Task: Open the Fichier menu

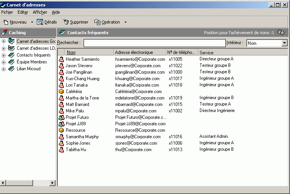Action: pos(7,12)
